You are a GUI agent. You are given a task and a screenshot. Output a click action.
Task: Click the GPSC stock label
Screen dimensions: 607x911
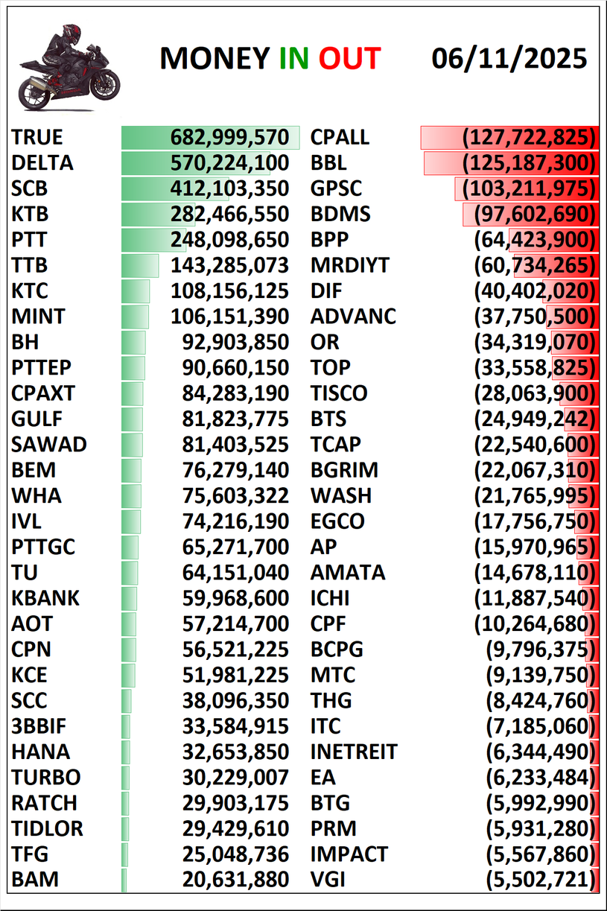(337, 189)
